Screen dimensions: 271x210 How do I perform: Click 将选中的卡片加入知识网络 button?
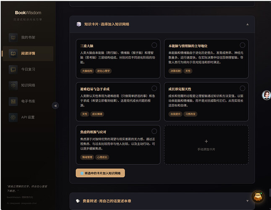pyautogui.click(x=100, y=173)
